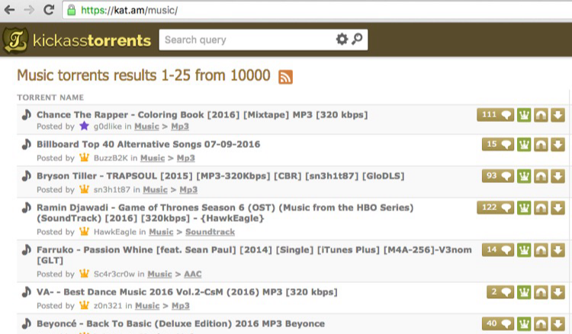Screen dimensions: 572x334
Task: Open the kickasstorrents logo home link
Action: 77,40
